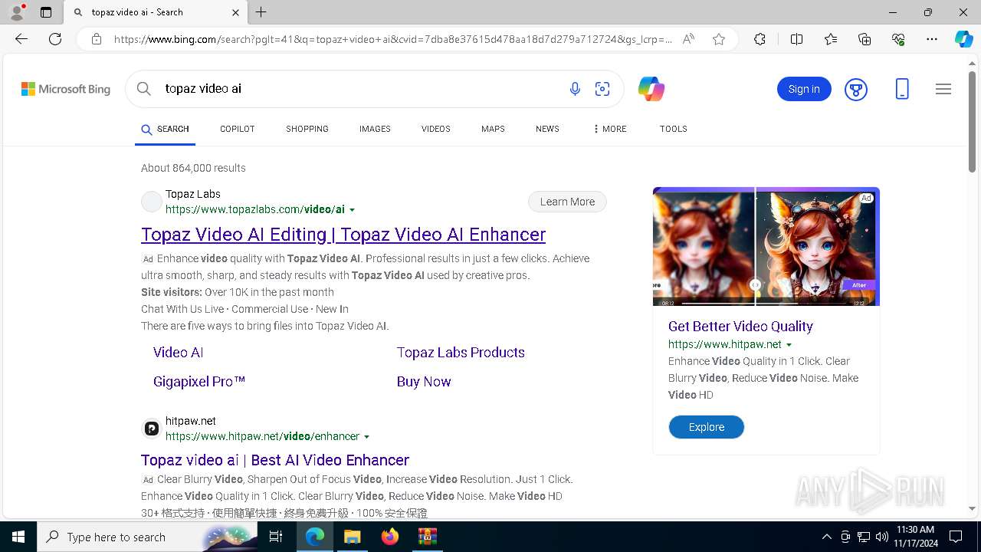Open TOOLS search filter
981x552 pixels.
tap(674, 129)
